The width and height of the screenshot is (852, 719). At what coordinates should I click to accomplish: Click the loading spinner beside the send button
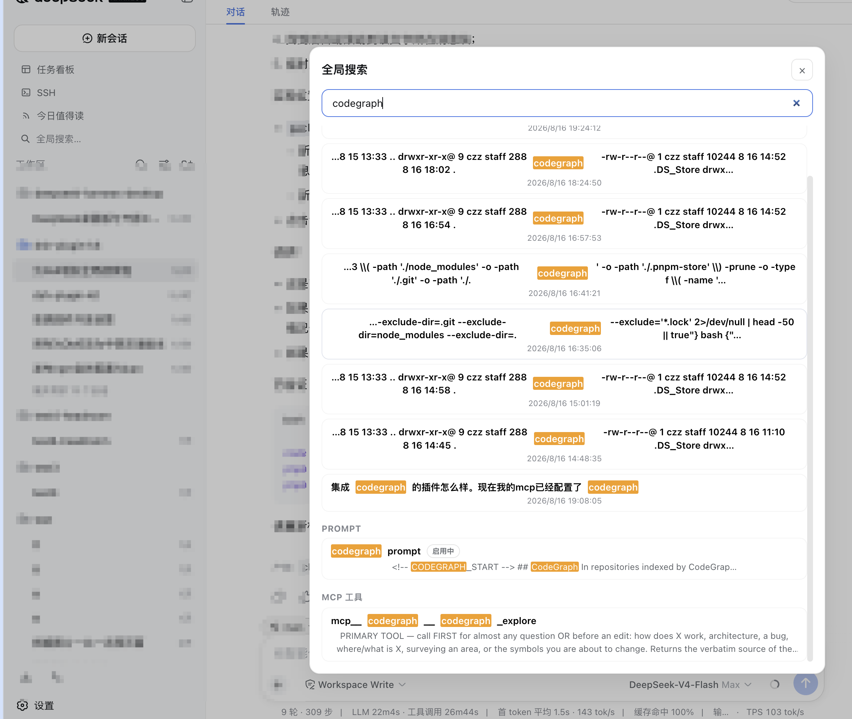(774, 684)
